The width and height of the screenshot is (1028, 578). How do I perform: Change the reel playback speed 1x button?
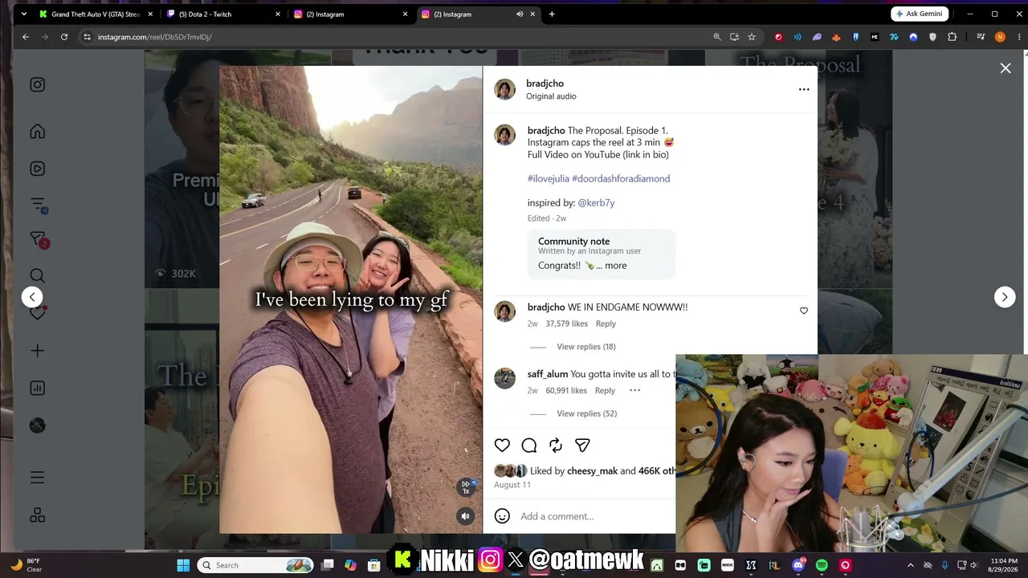click(x=466, y=486)
